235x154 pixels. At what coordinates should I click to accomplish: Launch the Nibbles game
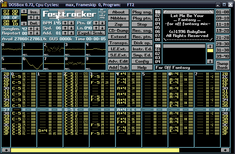118,18
